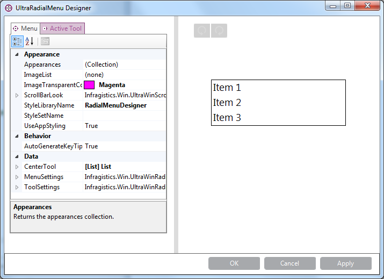The width and height of the screenshot is (384, 279).
Task: Click the redo arrow button
Action: (x=219, y=31)
